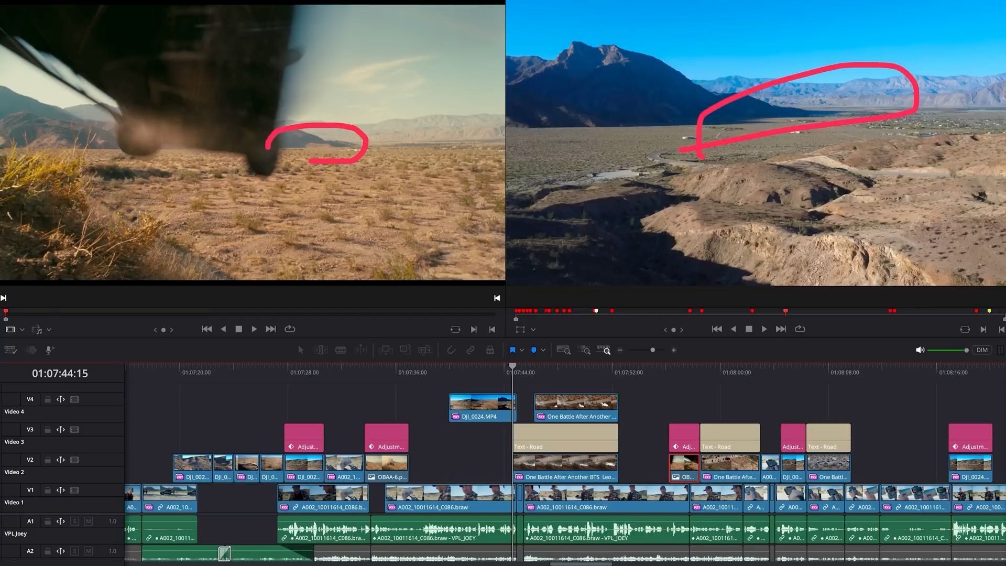Toggle the linked selection chain icon
The width and height of the screenshot is (1006, 566).
471,350
